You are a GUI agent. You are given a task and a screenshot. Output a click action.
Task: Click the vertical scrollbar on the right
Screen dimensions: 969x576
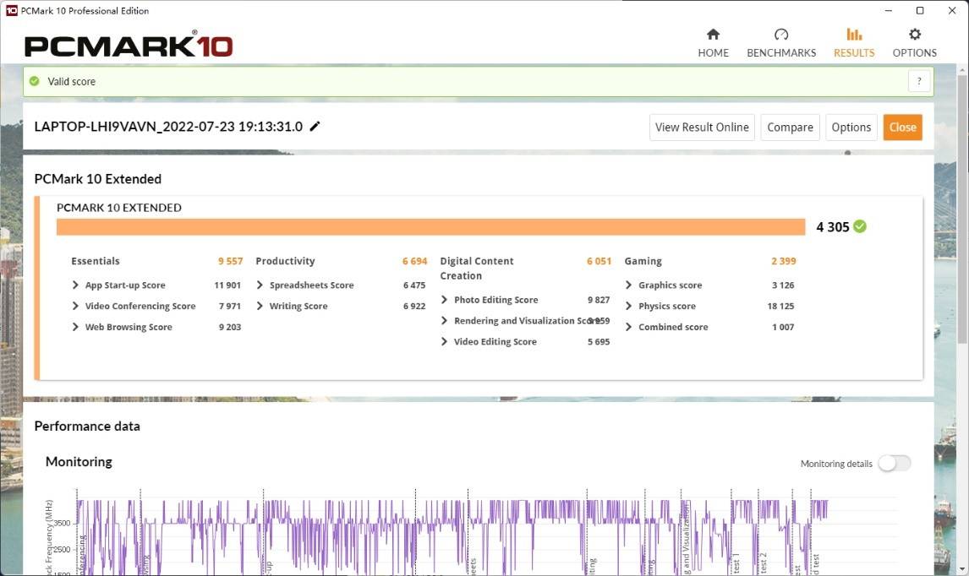[x=964, y=211]
